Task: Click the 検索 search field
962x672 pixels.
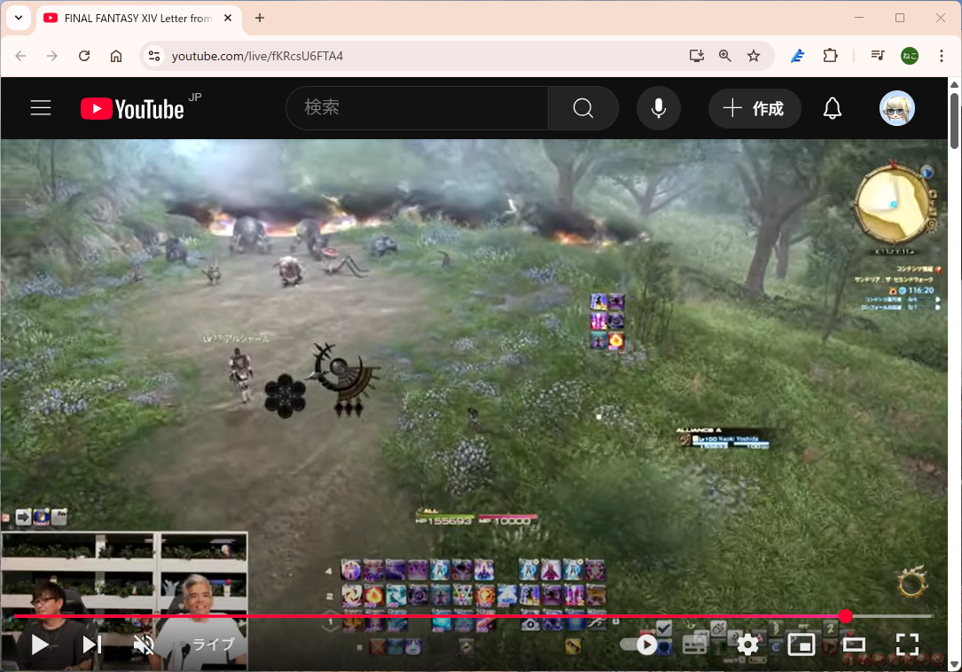Action: pyautogui.click(x=418, y=108)
